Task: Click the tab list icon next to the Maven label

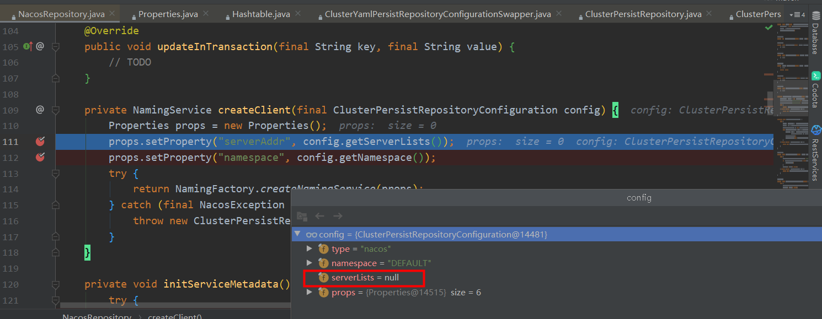Action: click(x=796, y=15)
